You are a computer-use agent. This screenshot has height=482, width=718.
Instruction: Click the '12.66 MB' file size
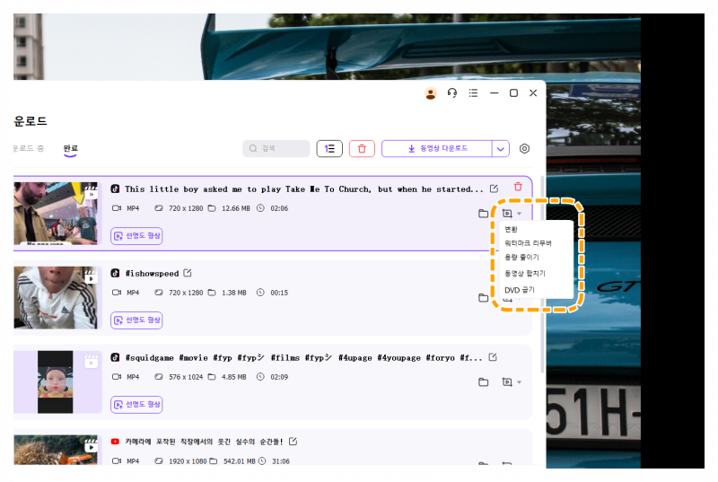(236, 208)
